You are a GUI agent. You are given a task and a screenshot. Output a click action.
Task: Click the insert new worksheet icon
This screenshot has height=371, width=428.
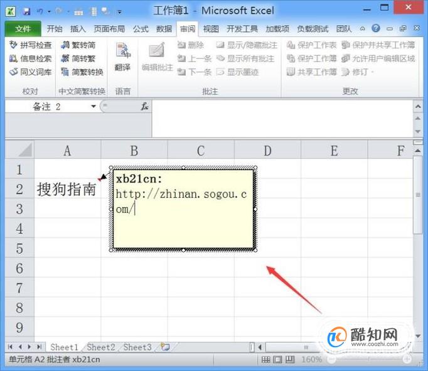[165, 347]
